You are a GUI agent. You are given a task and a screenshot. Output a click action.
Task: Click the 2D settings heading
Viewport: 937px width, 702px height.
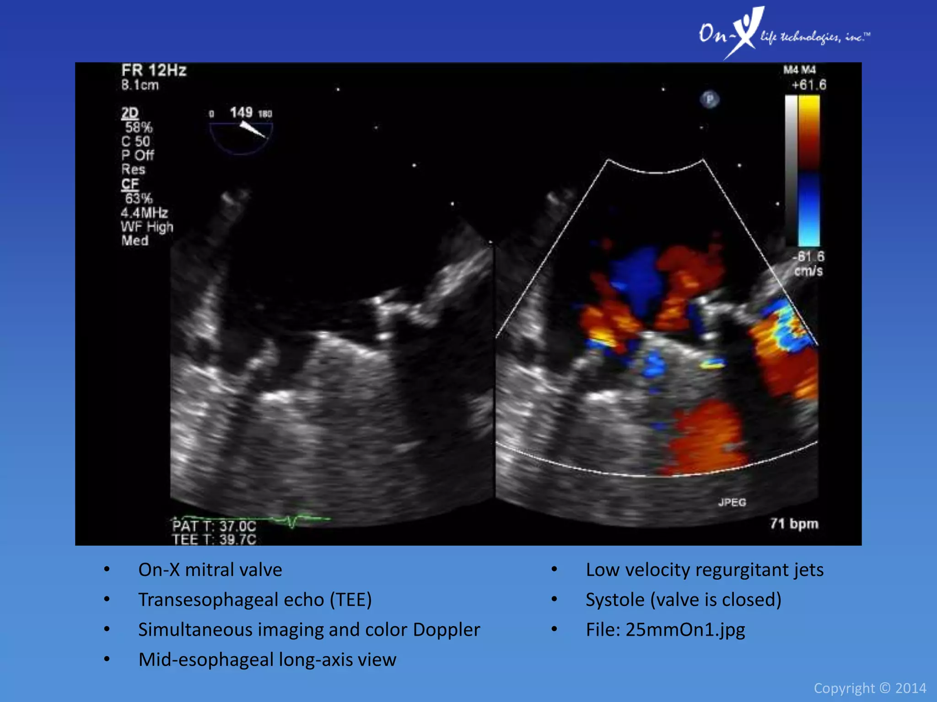(x=130, y=113)
